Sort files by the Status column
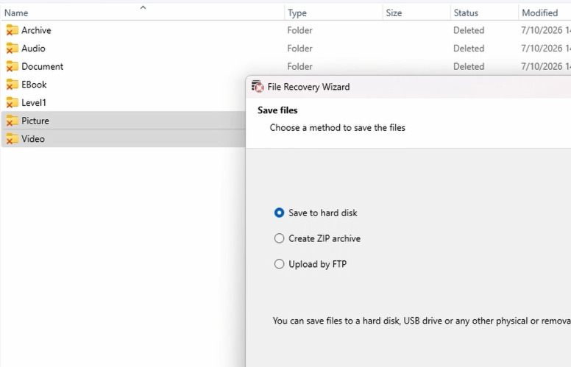Image resolution: width=571 pixels, height=367 pixels. click(x=466, y=13)
